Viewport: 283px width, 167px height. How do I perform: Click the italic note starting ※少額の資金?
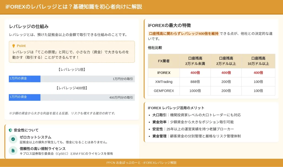point(62,113)
